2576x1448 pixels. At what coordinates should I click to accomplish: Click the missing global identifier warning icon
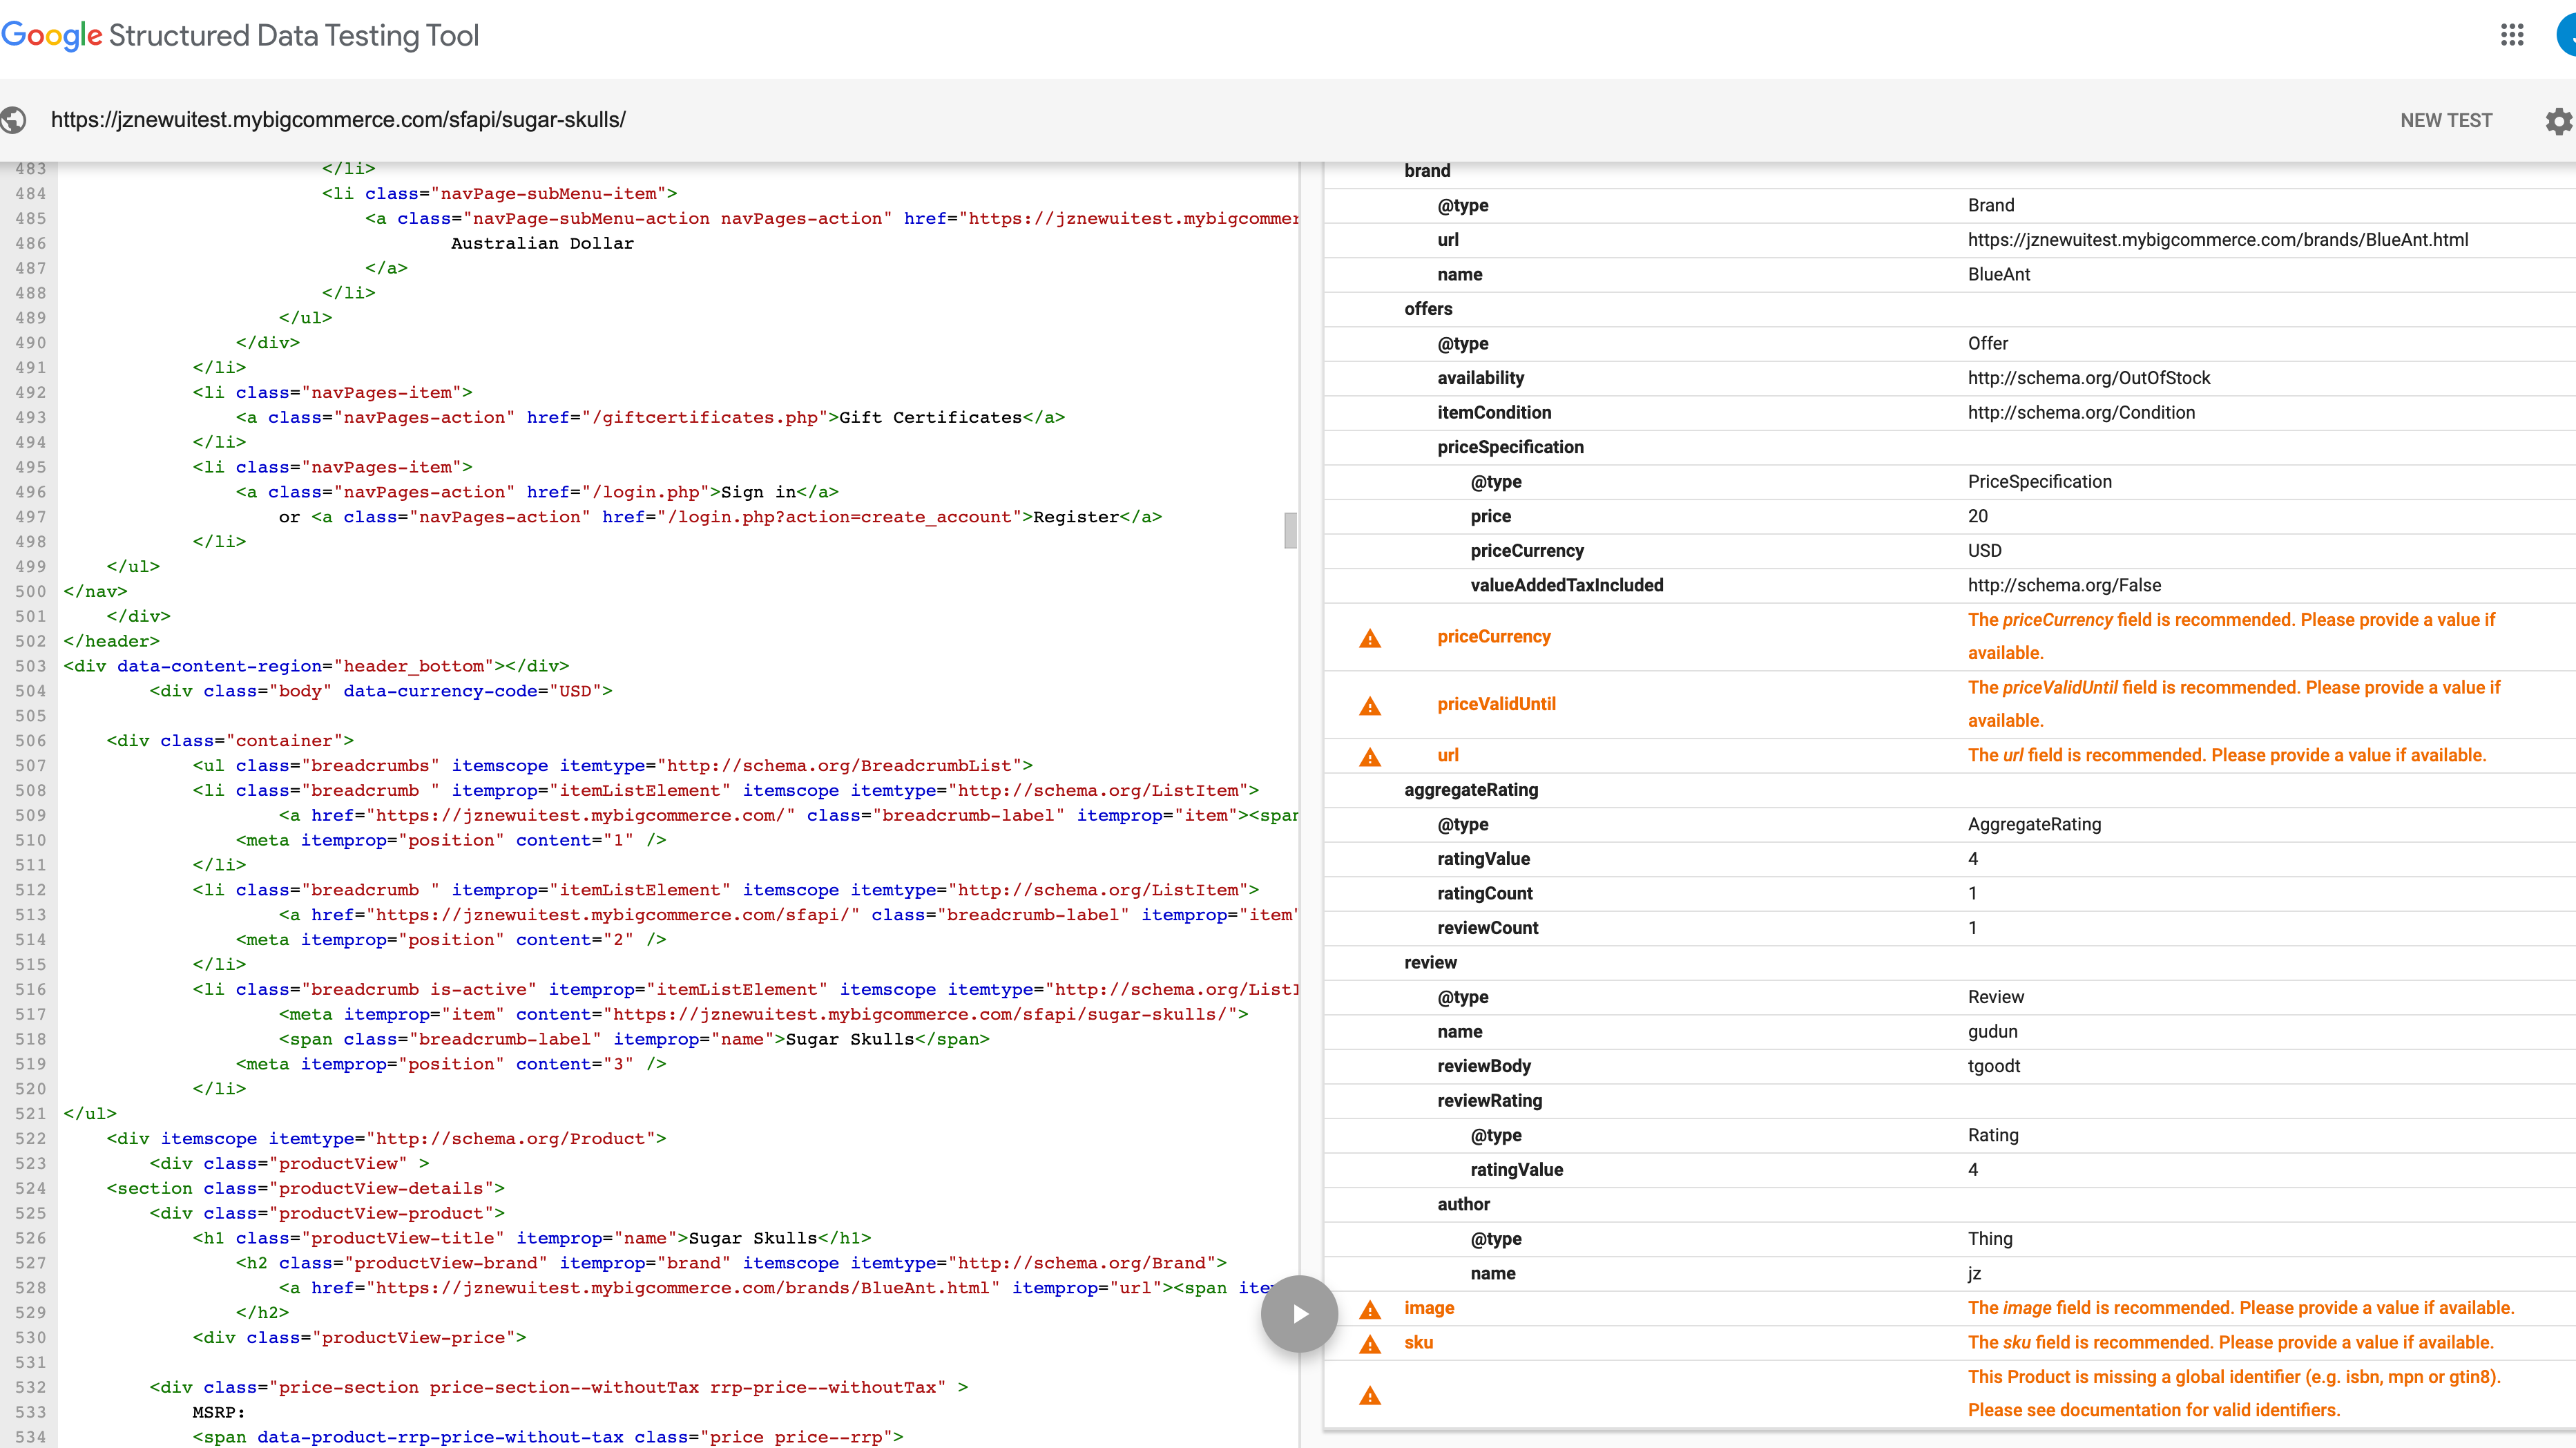pos(1370,1395)
